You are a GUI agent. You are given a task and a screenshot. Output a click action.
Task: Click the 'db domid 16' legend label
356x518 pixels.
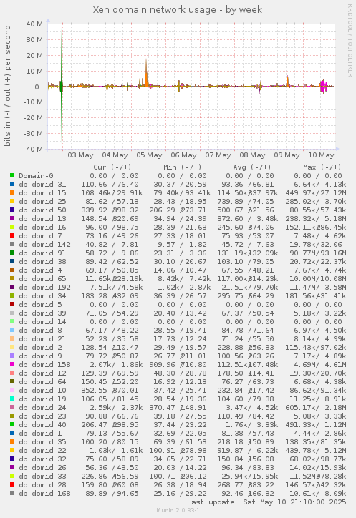42,228
